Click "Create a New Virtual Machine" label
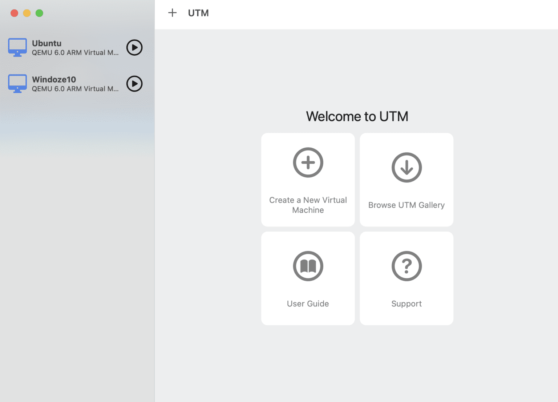558x402 pixels. (x=308, y=205)
